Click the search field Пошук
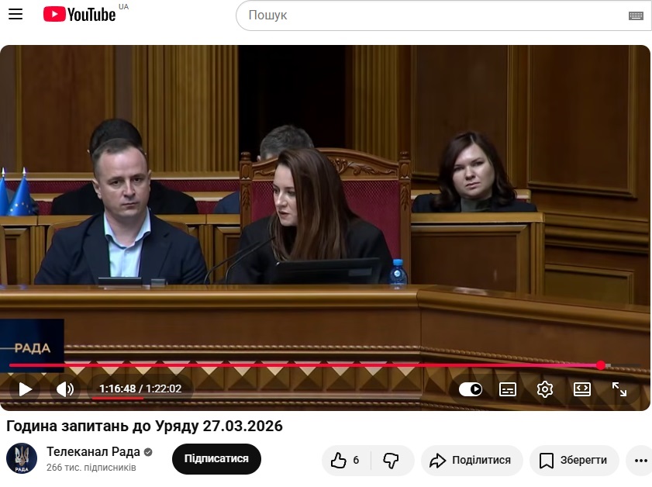Image resolution: width=652 pixels, height=487 pixels. [x=434, y=16]
